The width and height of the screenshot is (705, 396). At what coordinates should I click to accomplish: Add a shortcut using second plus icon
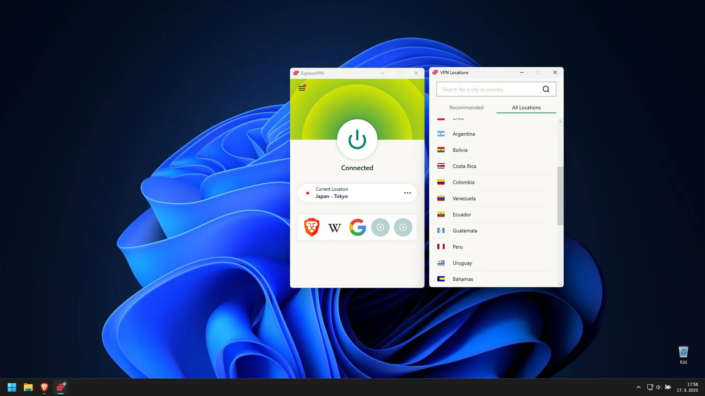[x=403, y=227]
